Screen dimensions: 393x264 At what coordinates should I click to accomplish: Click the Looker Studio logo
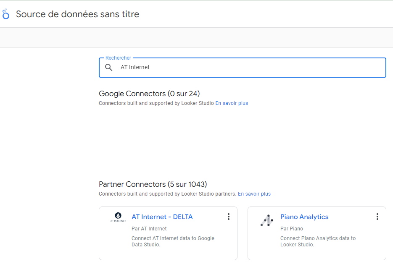(x=6, y=14)
